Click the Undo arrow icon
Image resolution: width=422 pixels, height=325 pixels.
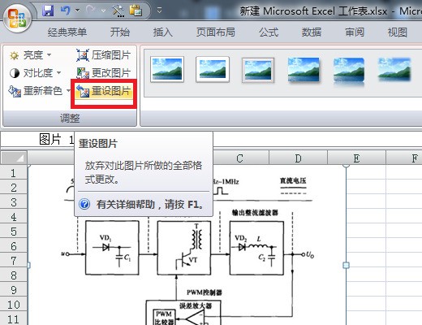(x=66, y=11)
